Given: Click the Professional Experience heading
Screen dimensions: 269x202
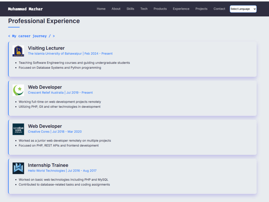Looking at the screenshot, I should 44,21.
